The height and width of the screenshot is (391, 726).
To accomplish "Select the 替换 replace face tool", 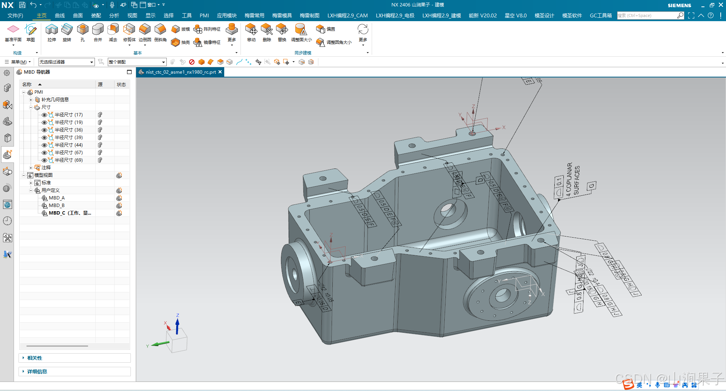I will tap(282, 33).
